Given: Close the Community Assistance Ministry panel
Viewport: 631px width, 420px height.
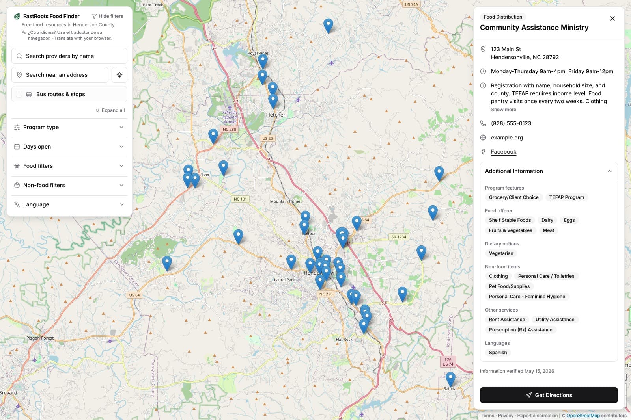Looking at the screenshot, I should pos(612,19).
